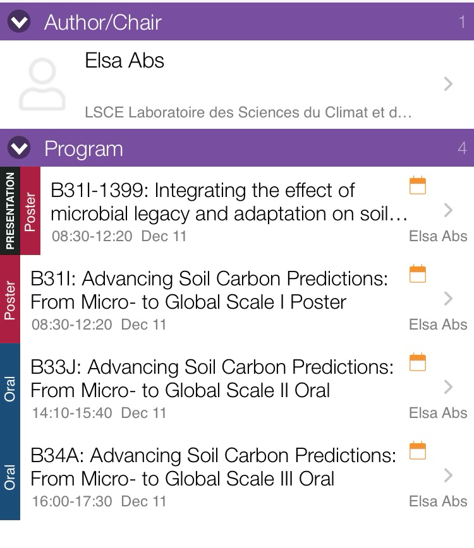Click chevron for B33J Oral session
The width and height of the screenshot is (474, 548).
point(448,387)
